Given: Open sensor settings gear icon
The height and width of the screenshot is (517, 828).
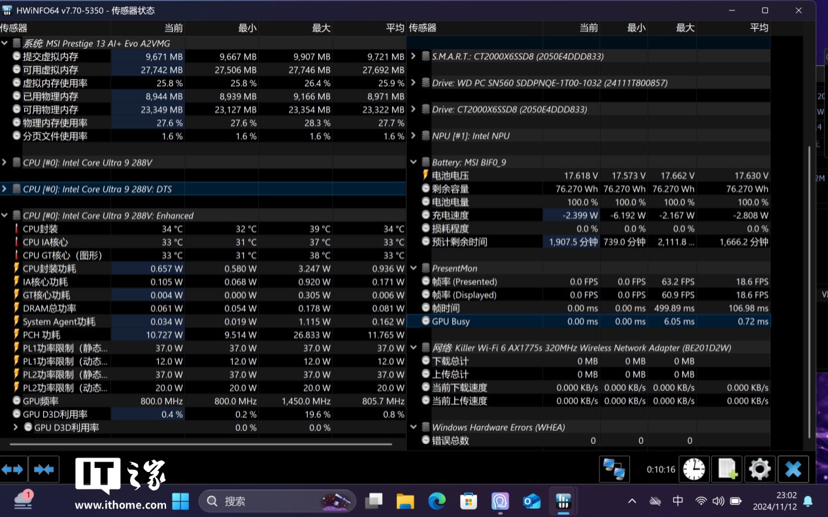Looking at the screenshot, I should pos(759,469).
